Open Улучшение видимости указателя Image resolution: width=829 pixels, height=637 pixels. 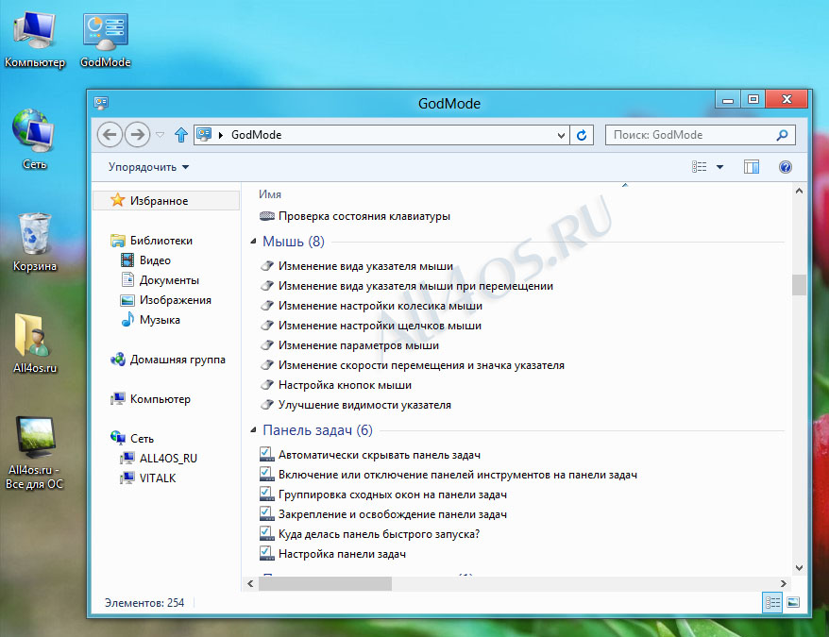coord(355,405)
